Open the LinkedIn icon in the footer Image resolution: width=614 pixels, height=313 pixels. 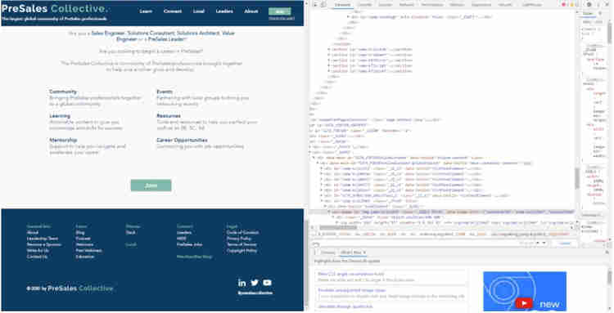point(242,283)
